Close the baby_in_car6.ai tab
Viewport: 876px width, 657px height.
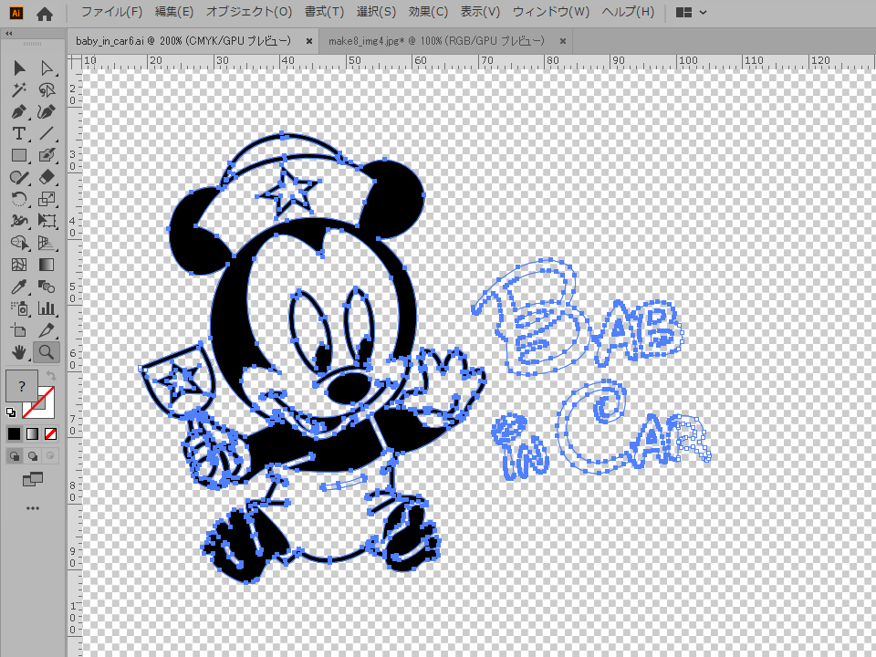309,41
